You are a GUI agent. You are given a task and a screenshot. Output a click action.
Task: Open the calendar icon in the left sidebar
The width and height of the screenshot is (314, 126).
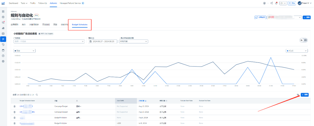click(3, 50)
